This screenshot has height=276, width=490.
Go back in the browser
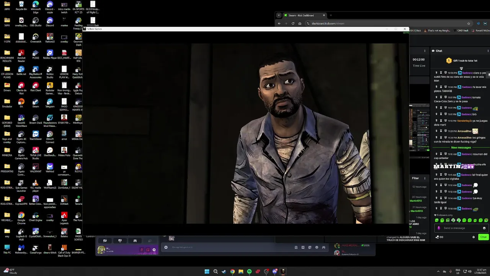pyautogui.click(x=279, y=23)
